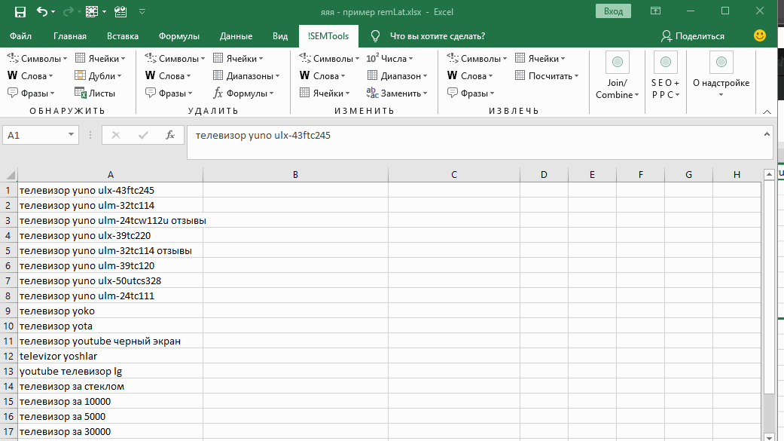The height and width of the screenshot is (441, 784).
Task: Click cell 'телевизор за стеклом'
Action: click(x=110, y=387)
